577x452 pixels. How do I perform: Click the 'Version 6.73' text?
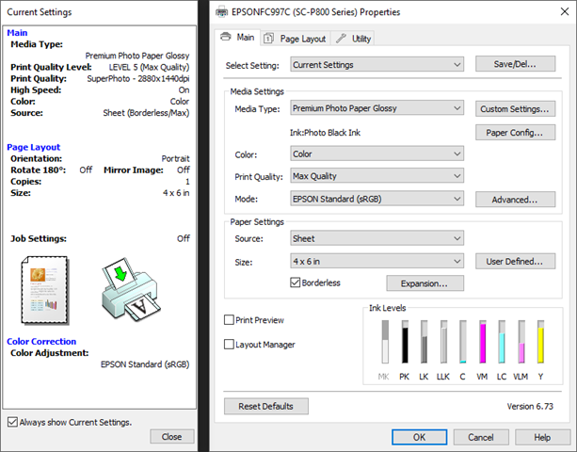(x=530, y=407)
